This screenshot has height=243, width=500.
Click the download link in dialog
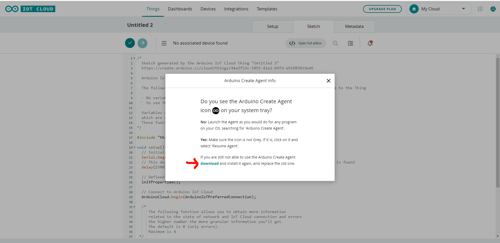pyautogui.click(x=209, y=163)
